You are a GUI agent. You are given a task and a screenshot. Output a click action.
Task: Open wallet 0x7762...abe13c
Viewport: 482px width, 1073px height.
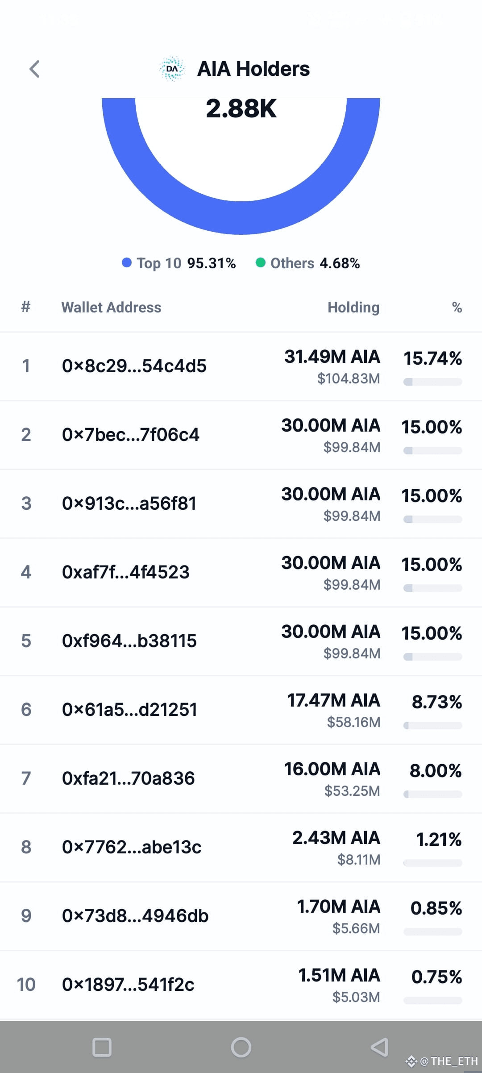[241, 848]
